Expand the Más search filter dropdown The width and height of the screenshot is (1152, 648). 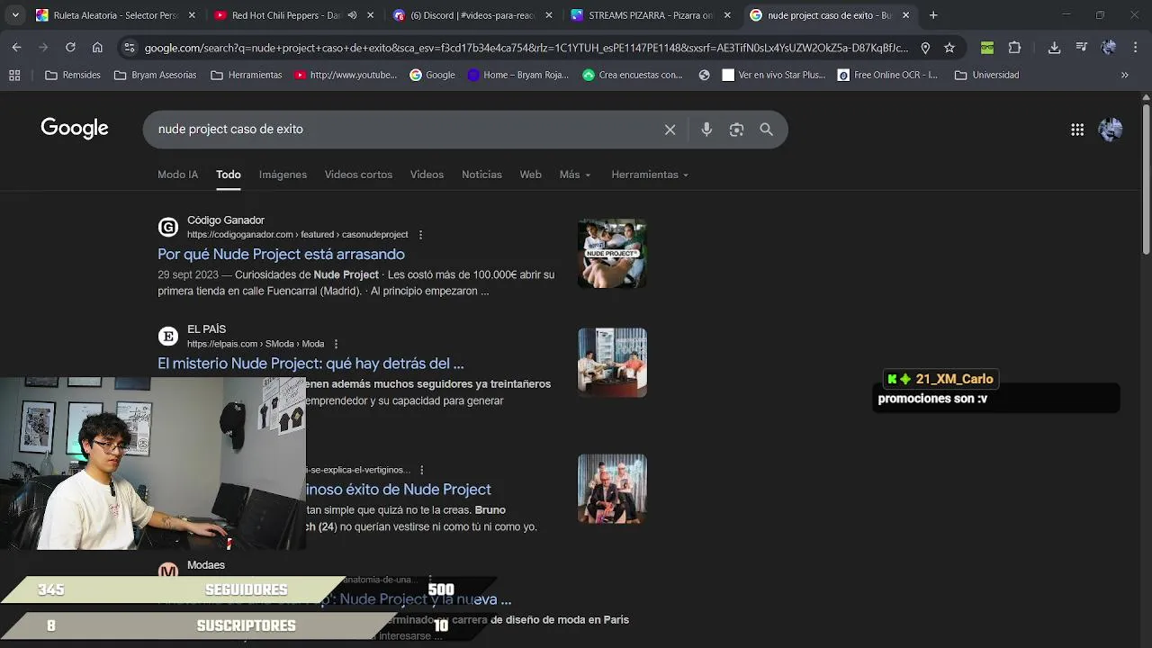tap(575, 175)
